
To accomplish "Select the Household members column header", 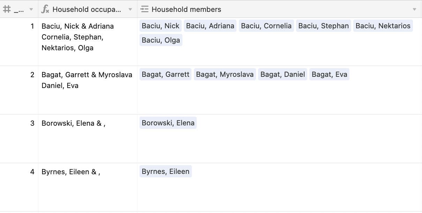I will click(x=186, y=9).
